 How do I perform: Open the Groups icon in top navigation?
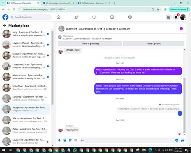[x=130, y=17]
